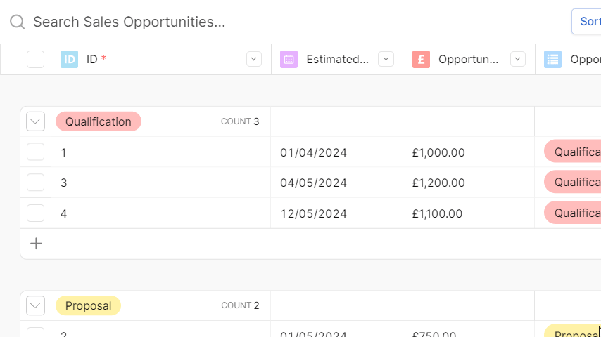Click the purple calendar column icon
The width and height of the screenshot is (601, 337).
click(x=289, y=59)
